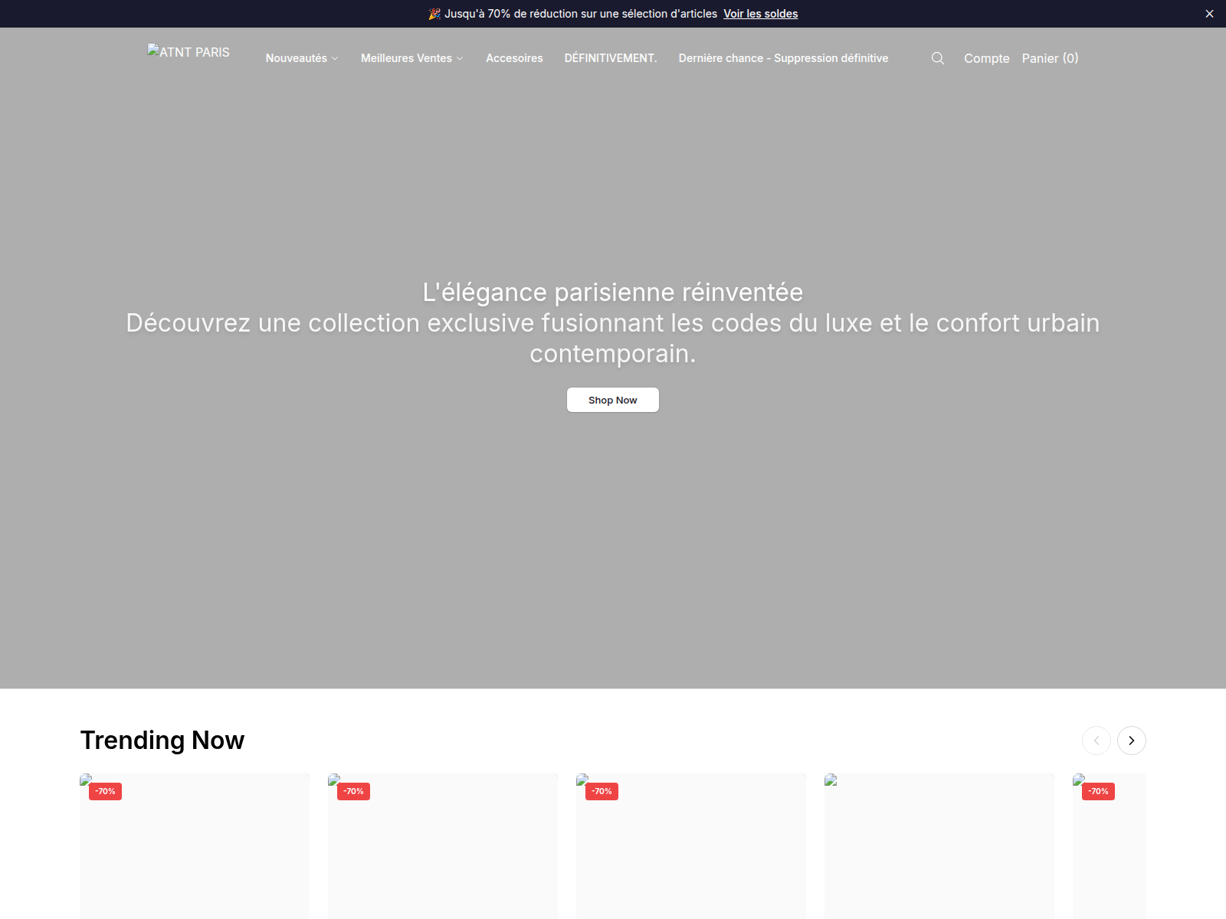This screenshot has width=1226, height=919.
Task: Open Dernière chance - Suppression définitive
Action: click(783, 58)
